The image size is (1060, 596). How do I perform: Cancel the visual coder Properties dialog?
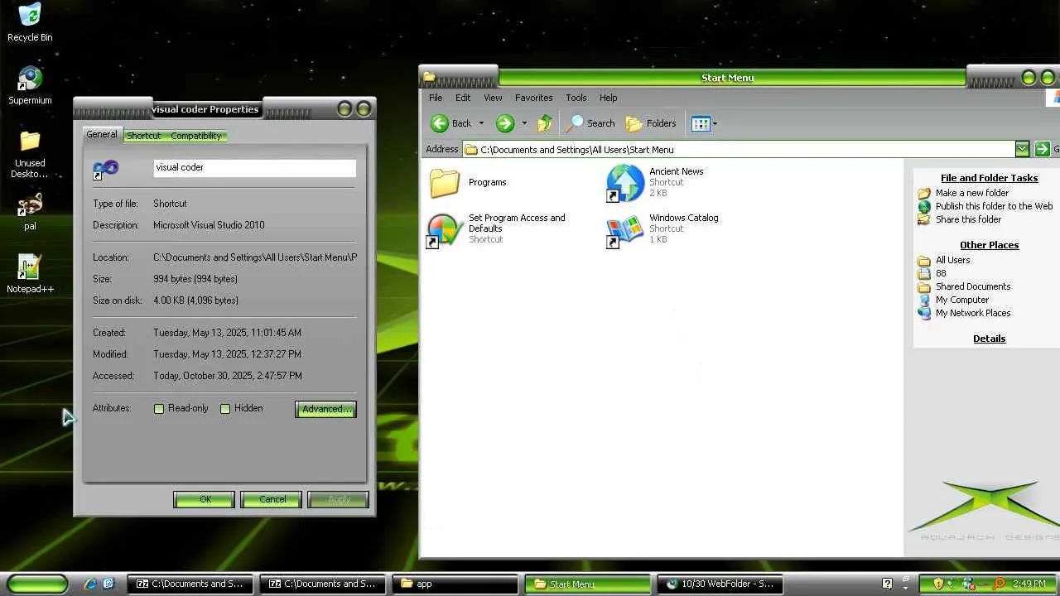[x=272, y=499]
